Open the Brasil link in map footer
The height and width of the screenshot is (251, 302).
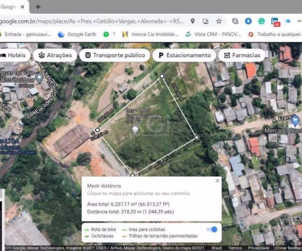pyautogui.click(x=216, y=248)
